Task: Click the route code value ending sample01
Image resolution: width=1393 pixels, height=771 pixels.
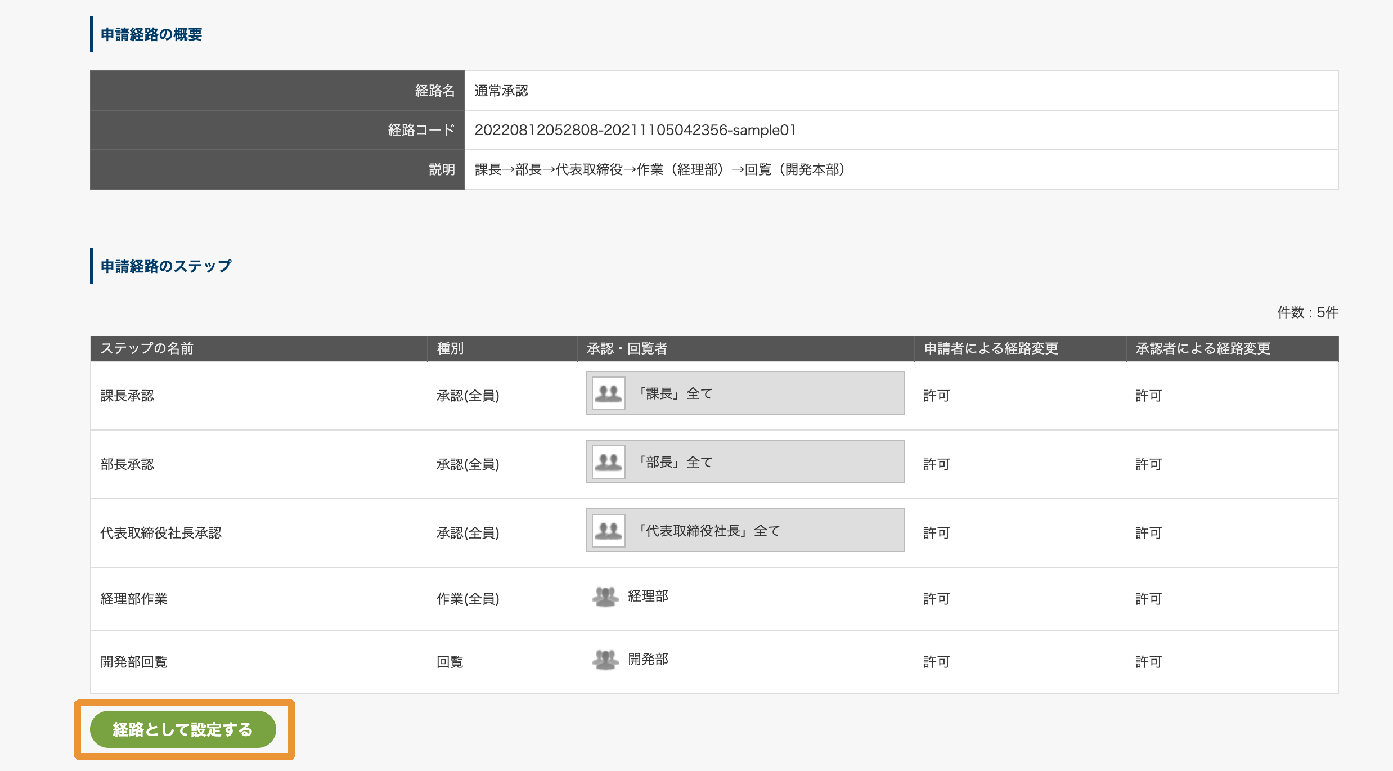Action: click(x=635, y=130)
